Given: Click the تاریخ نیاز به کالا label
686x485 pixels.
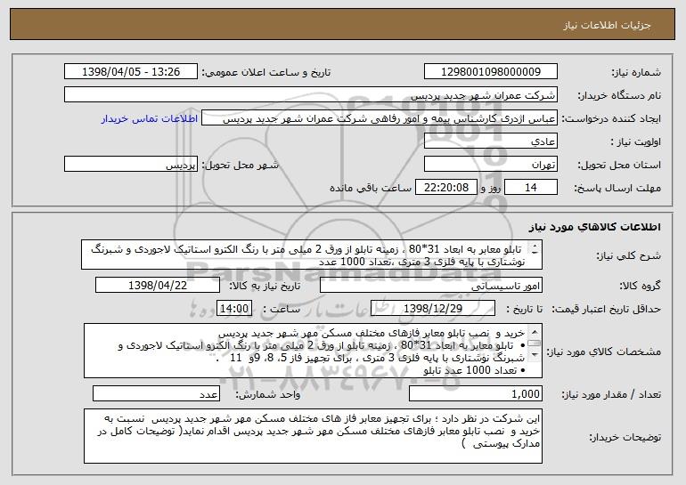Looking at the screenshot, I should 265,286.
